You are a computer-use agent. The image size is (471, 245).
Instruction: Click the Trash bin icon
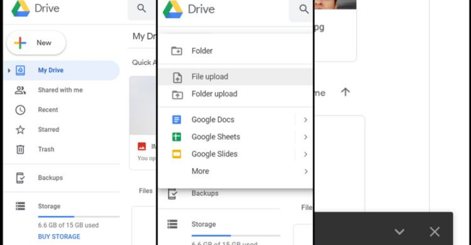(20, 150)
